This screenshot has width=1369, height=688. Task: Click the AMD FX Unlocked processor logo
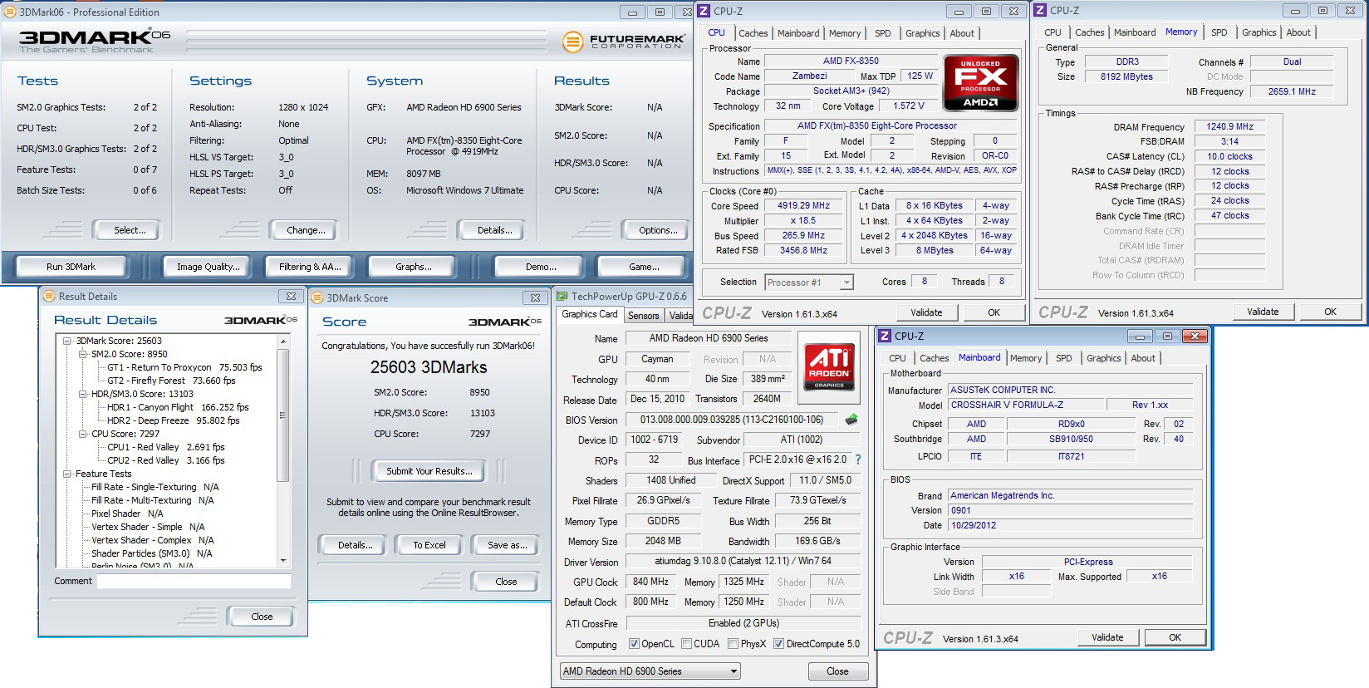(981, 82)
